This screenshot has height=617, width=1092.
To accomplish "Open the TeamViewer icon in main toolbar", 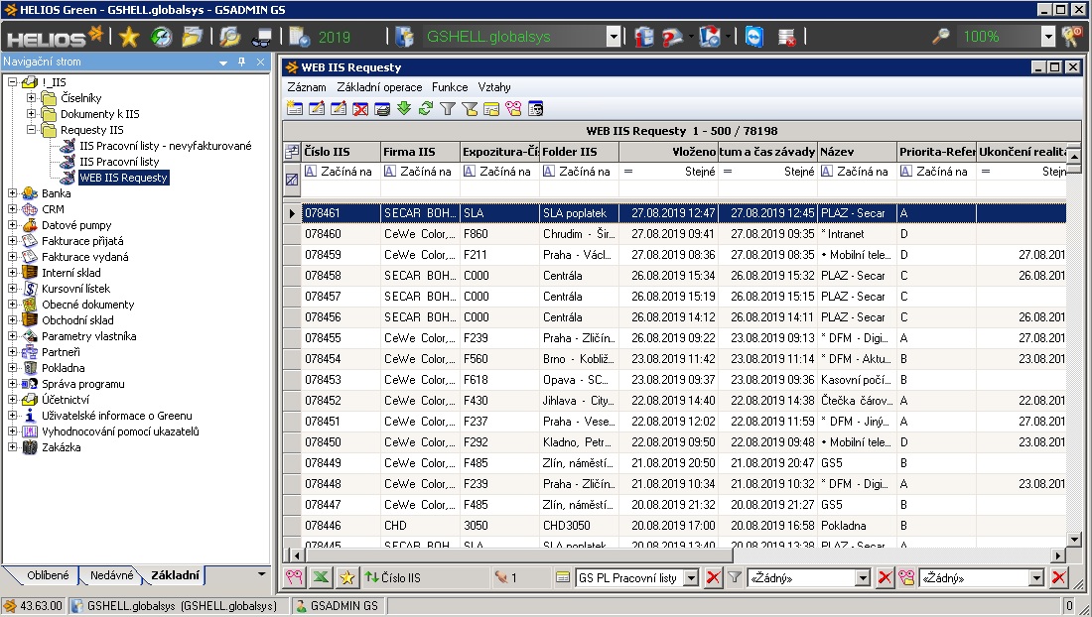I will [754, 37].
